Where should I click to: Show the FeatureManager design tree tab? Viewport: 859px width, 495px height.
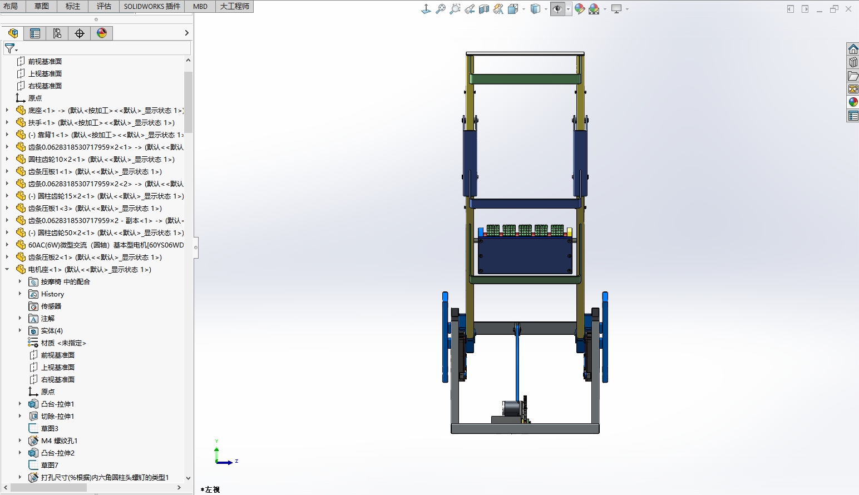point(13,33)
